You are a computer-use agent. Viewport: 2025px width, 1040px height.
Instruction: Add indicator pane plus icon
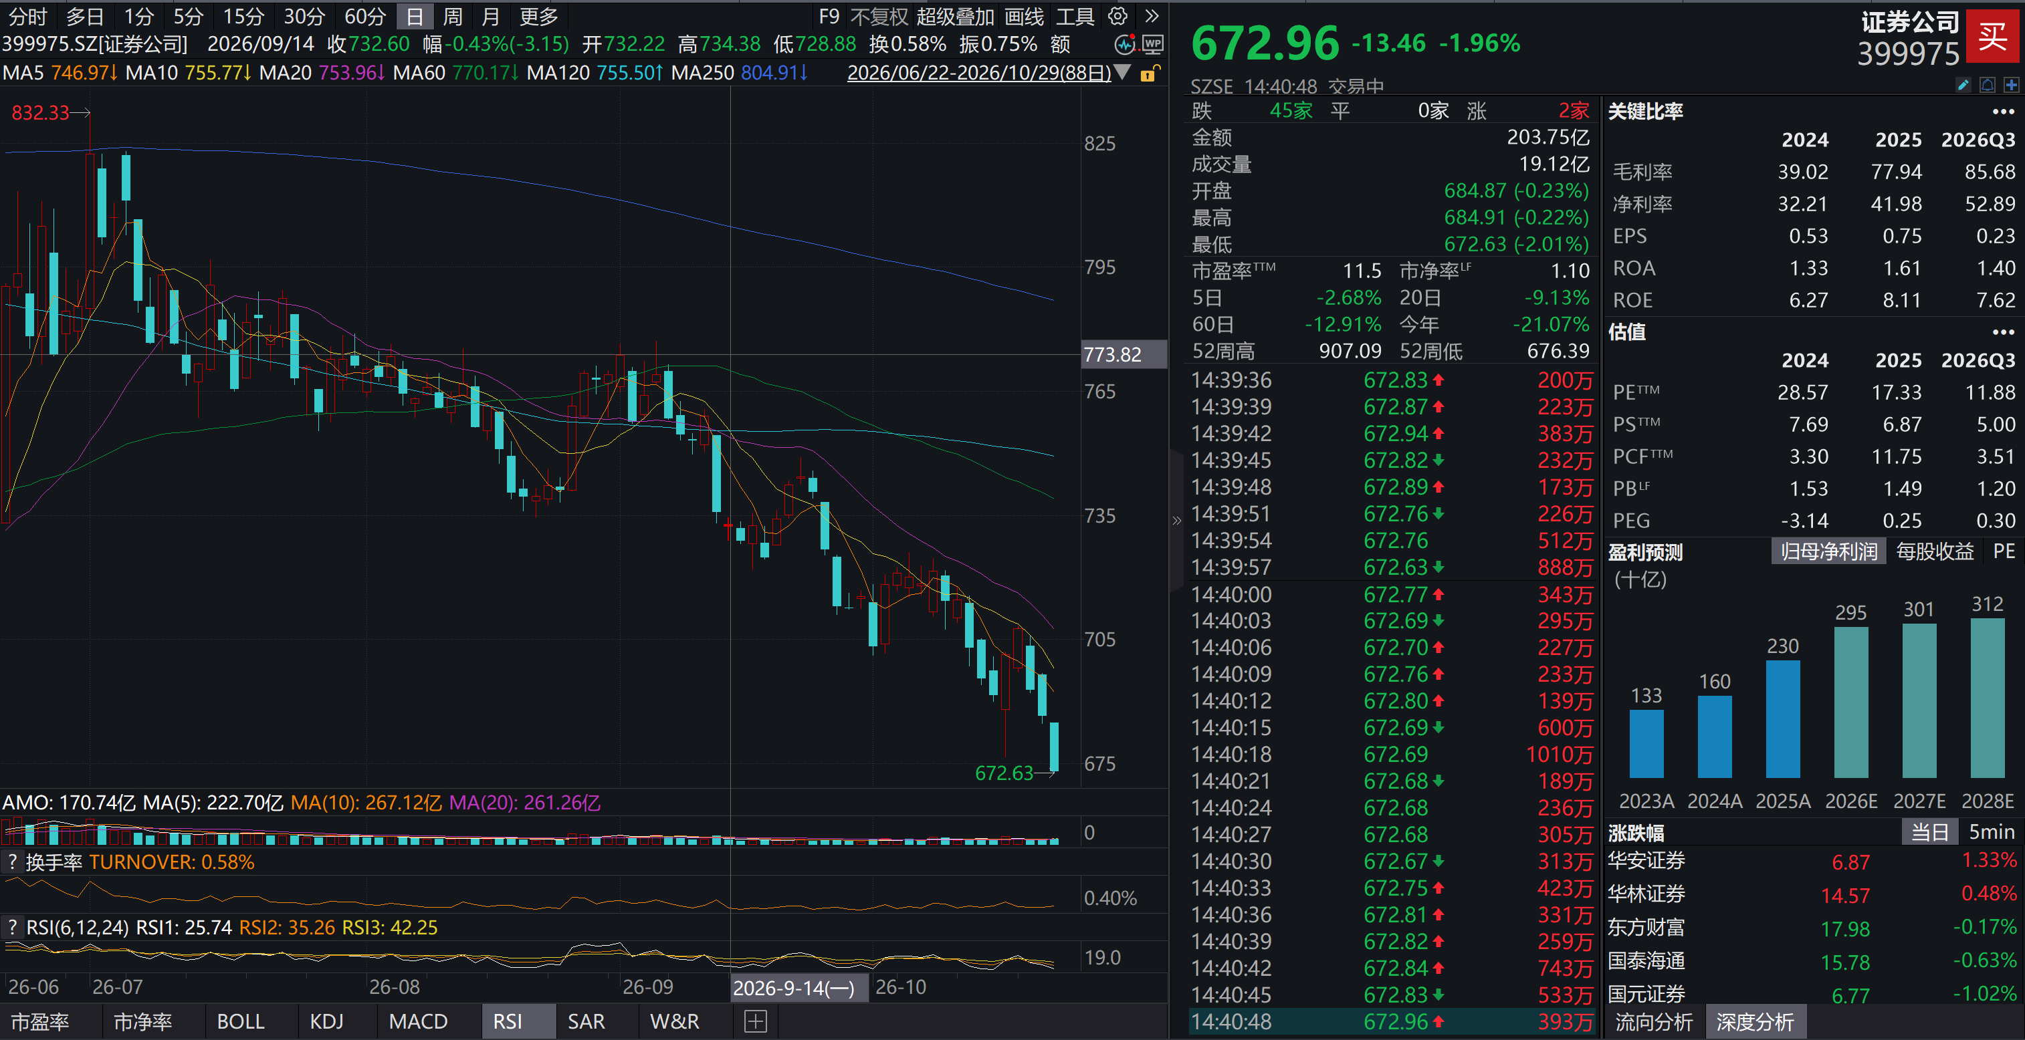[756, 1021]
